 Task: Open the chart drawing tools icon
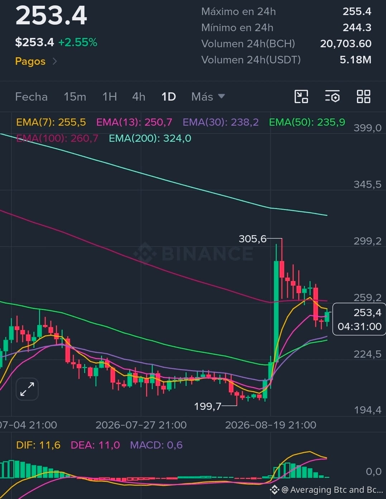[301, 97]
